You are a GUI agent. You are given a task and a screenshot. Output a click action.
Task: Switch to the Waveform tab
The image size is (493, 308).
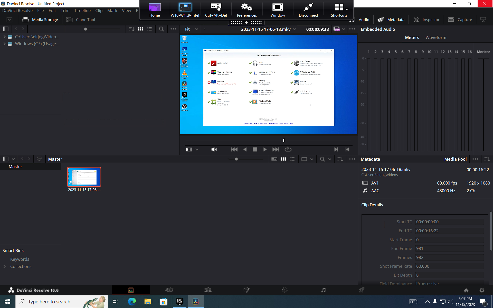[x=436, y=37]
